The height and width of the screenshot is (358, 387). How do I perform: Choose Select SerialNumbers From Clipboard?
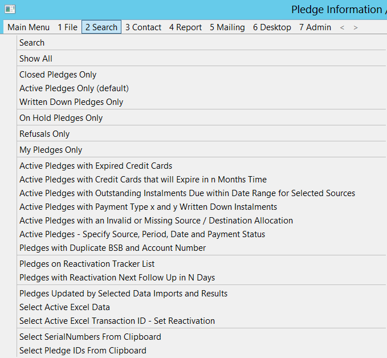[x=90, y=337]
